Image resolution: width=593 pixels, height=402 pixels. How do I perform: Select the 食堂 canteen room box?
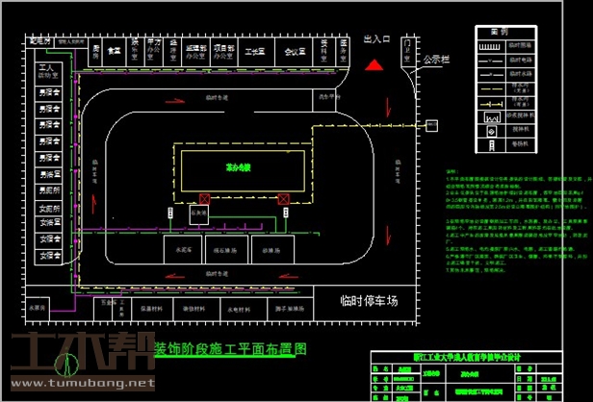point(113,49)
